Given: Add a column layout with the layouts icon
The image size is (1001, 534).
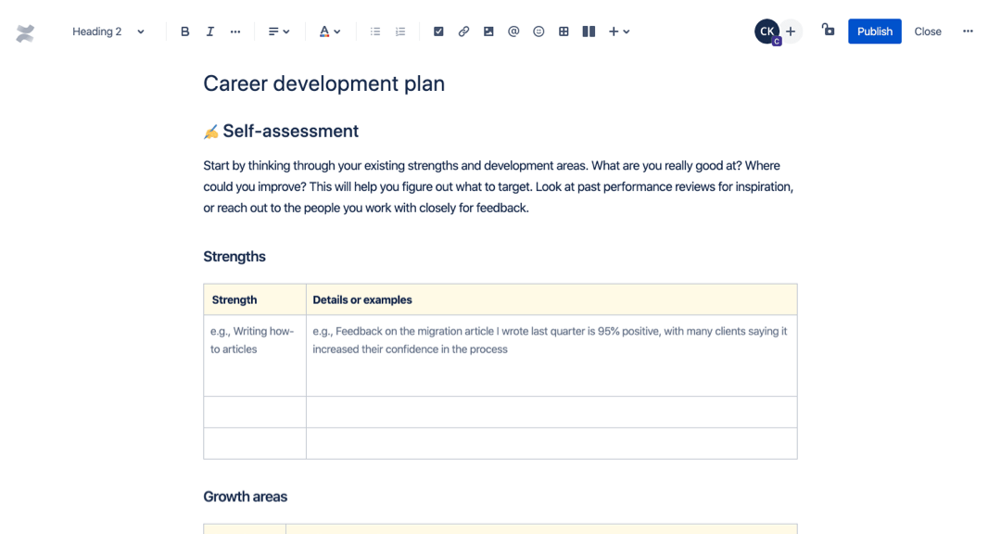Looking at the screenshot, I should pyautogui.click(x=588, y=31).
